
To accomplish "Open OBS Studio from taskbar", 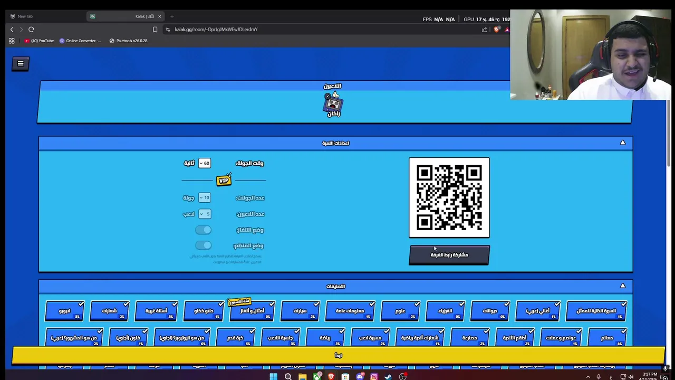I will tap(403, 376).
